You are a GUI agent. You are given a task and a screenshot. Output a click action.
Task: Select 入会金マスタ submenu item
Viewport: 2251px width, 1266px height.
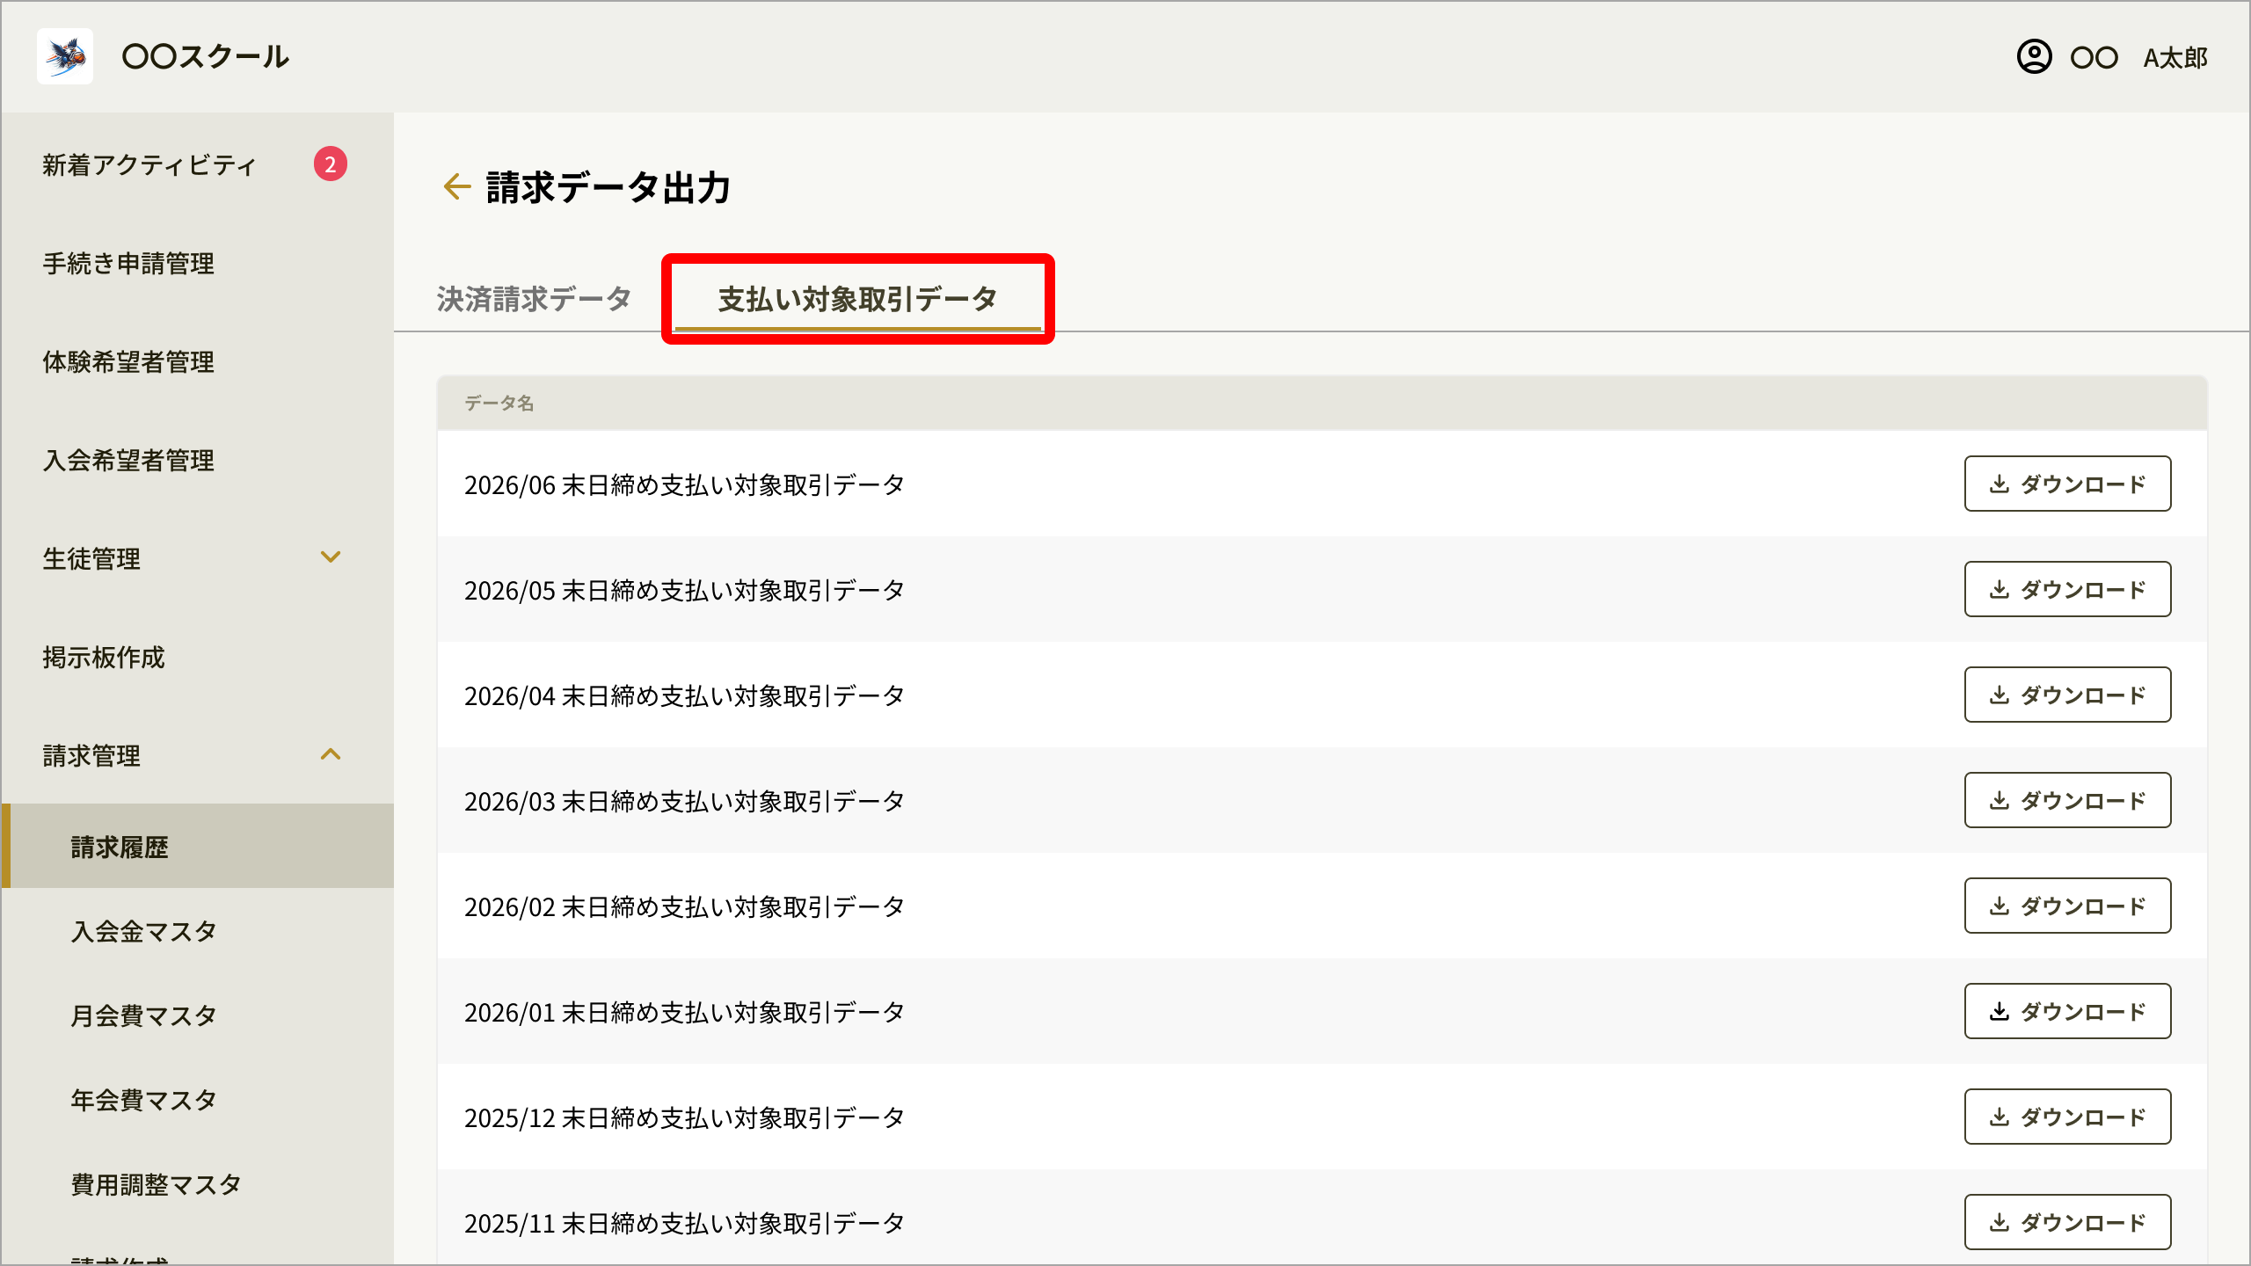click(x=144, y=931)
